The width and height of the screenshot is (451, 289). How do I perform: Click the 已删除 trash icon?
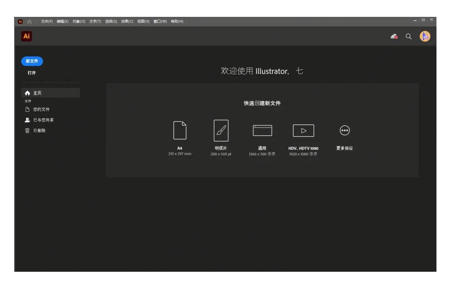(27, 131)
